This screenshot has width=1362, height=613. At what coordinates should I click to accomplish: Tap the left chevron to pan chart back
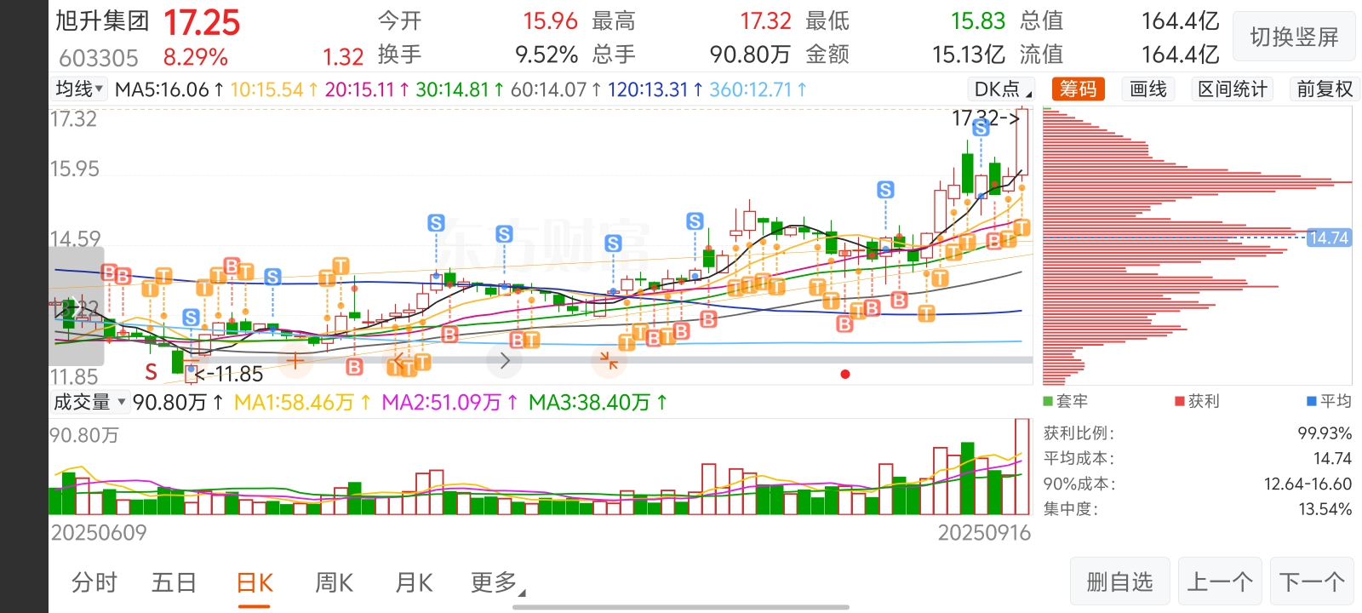tap(398, 361)
